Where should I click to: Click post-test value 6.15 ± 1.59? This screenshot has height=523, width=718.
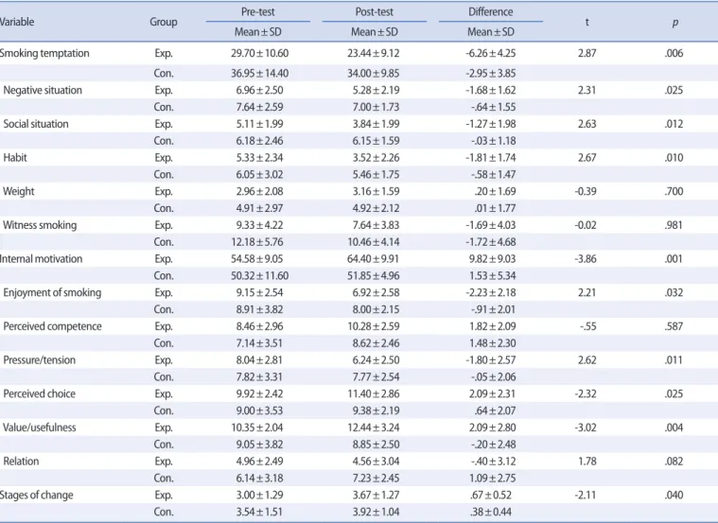(376, 141)
